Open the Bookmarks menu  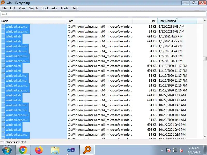click(x=49, y=8)
